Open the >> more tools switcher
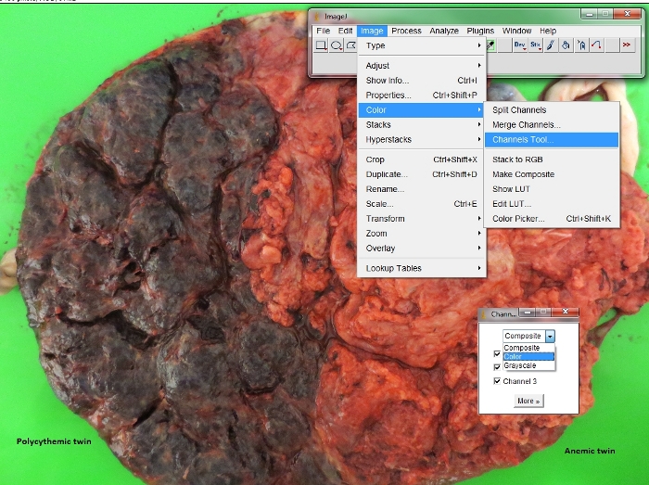The width and height of the screenshot is (649, 485). point(626,45)
